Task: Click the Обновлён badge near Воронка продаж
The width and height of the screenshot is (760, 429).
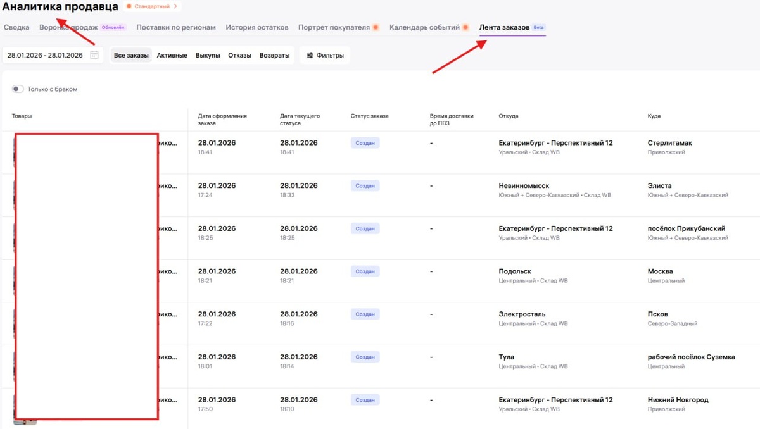Action: click(114, 28)
